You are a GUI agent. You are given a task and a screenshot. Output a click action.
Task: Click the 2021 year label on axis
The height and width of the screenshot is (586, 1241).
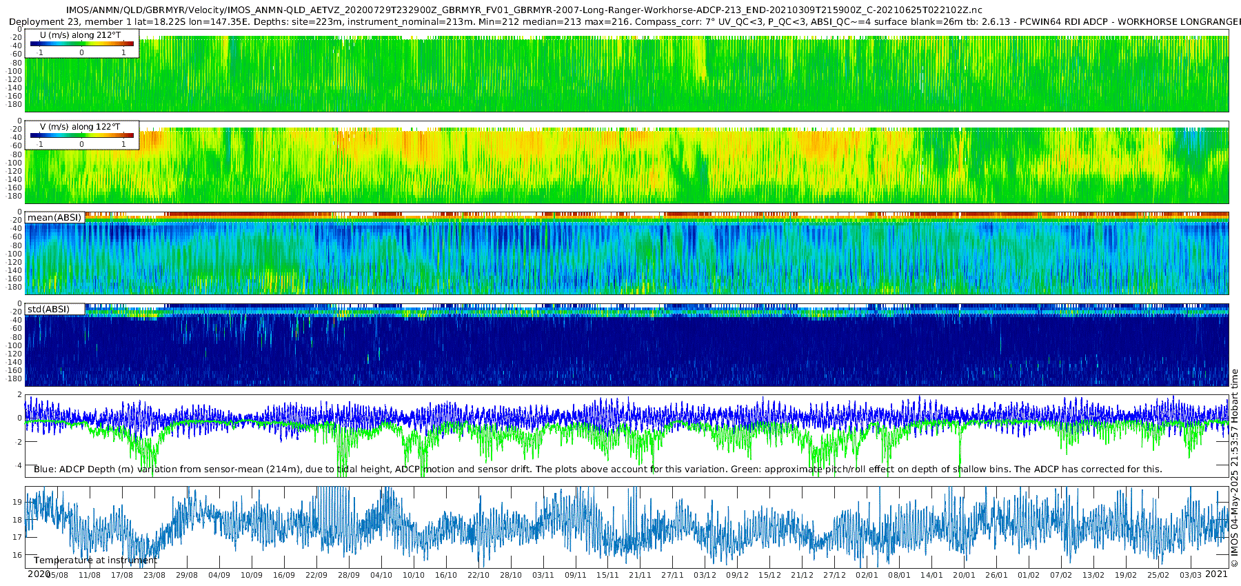[x=1217, y=574]
